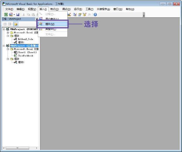
Task: Select ThisWorkbook in project tree
Action: point(26,56)
